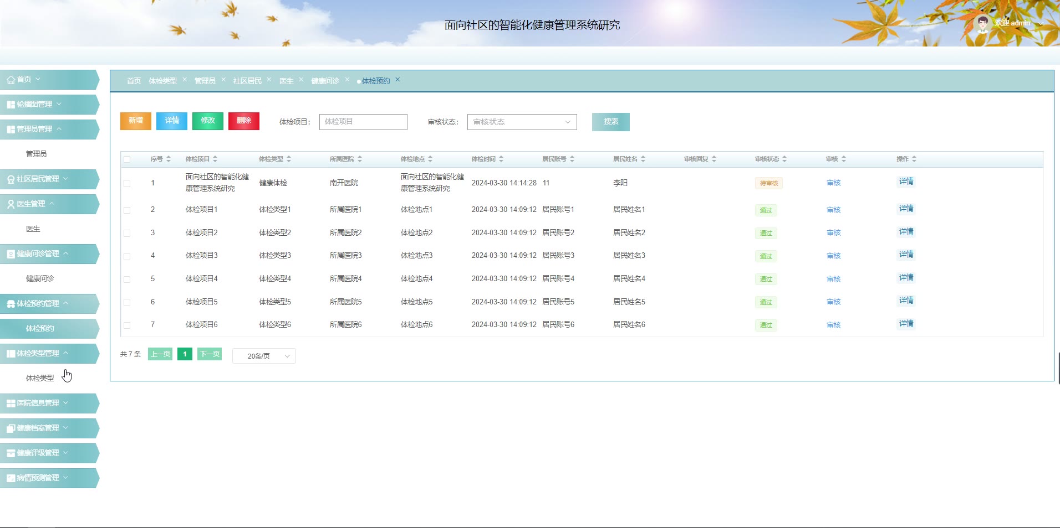This screenshot has width=1060, height=528.
Task: Check the checkbox for row 1
Action: click(x=127, y=183)
